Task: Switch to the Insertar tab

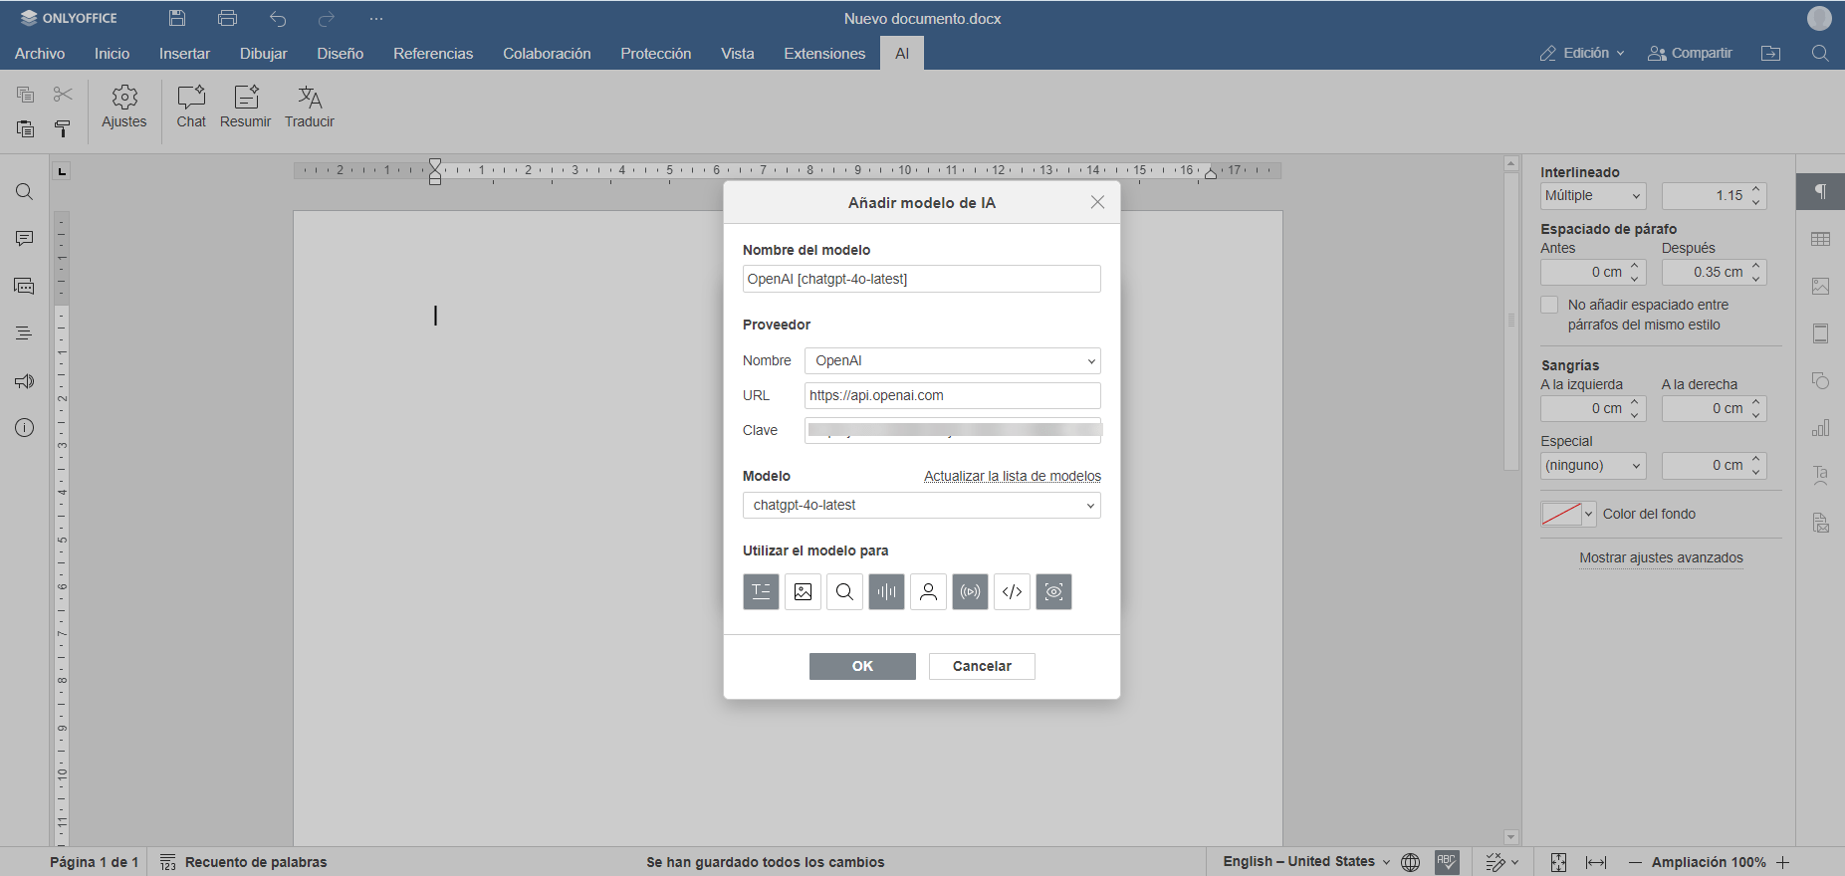Action: 184,54
